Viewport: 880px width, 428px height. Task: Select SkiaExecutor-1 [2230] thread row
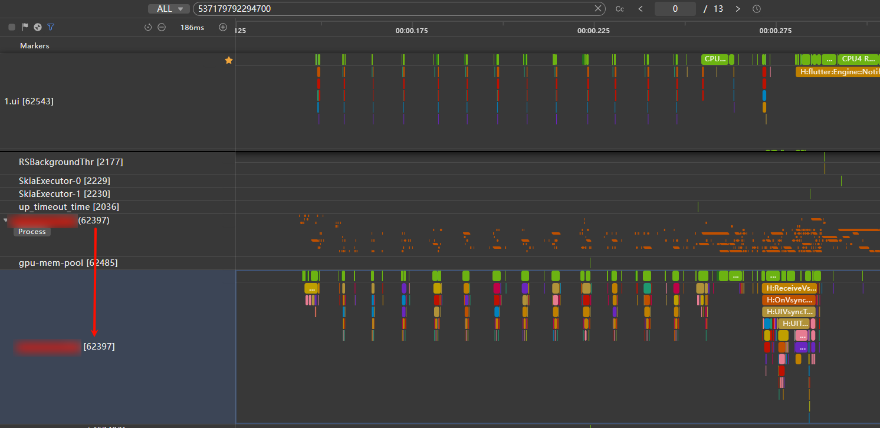(x=118, y=194)
